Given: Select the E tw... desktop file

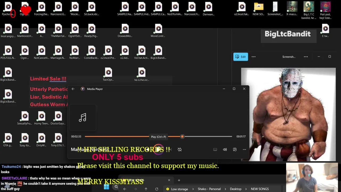Looking at the screenshot, I should (x=325, y=31).
